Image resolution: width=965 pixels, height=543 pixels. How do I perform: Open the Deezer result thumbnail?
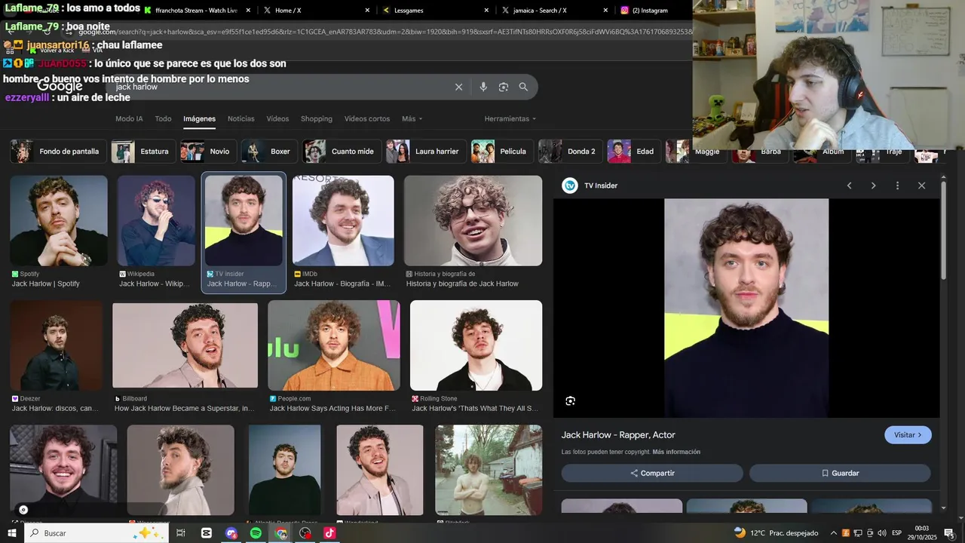point(56,345)
